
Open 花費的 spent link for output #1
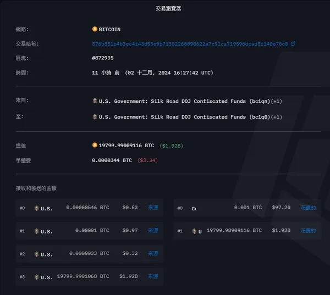309,231
